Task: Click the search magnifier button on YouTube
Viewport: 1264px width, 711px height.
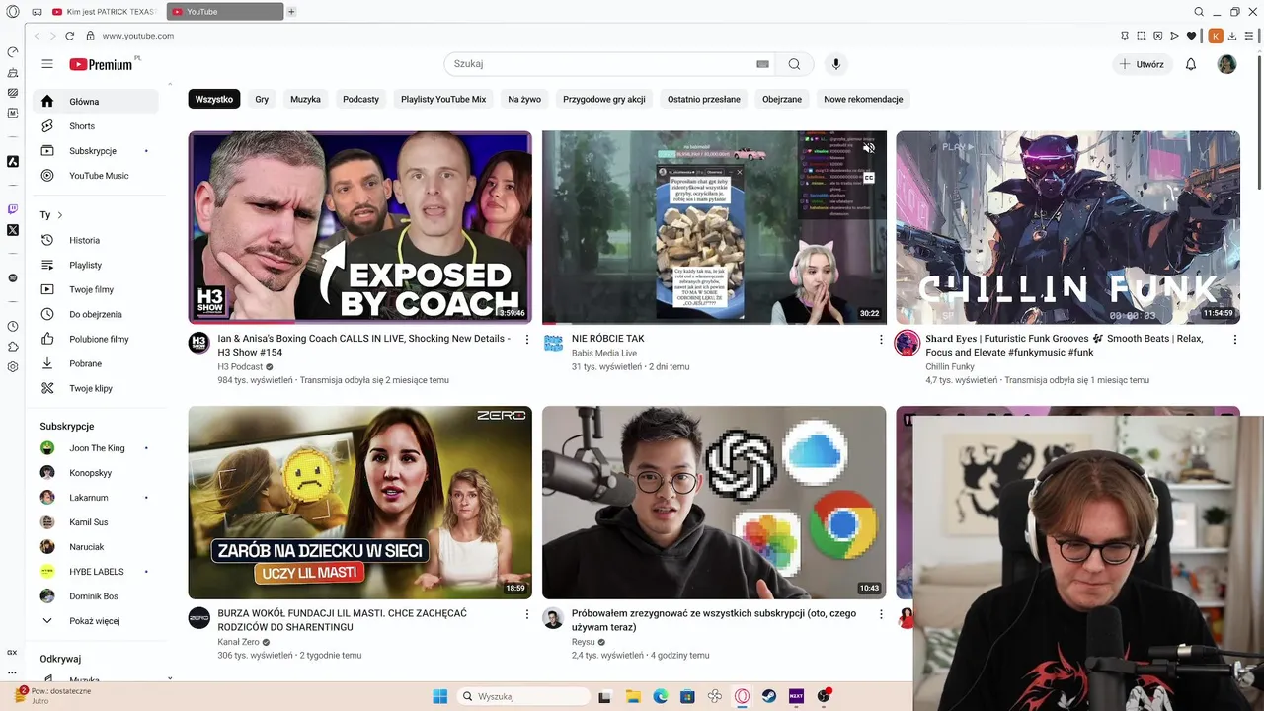Action: [x=794, y=64]
